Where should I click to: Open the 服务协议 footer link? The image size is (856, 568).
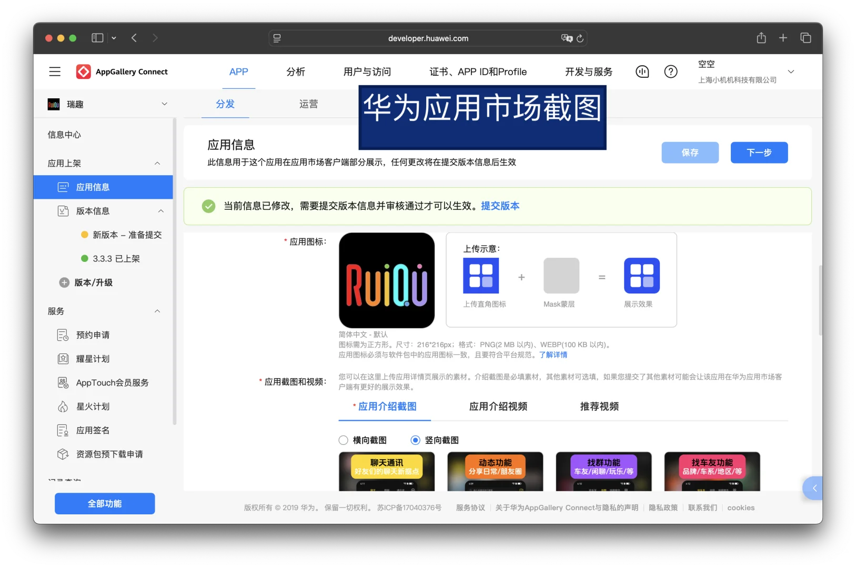470,508
